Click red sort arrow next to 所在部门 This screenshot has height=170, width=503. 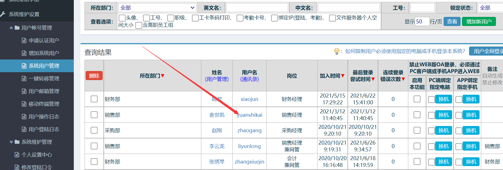pos(163,76)
